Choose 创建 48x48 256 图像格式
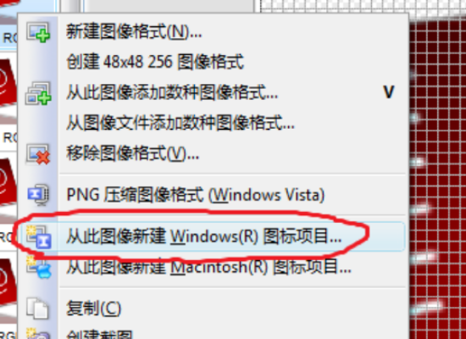The width and height of the screenshot is (466, 339). 155,62
